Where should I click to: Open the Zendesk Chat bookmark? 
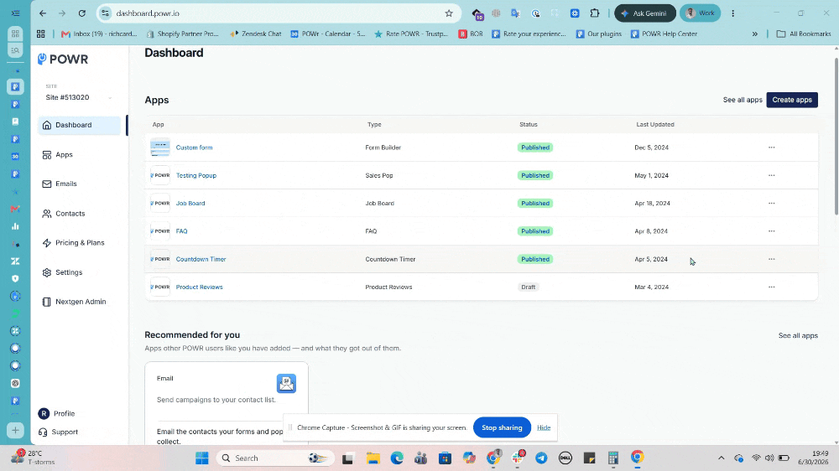click(x=255, y=34)
